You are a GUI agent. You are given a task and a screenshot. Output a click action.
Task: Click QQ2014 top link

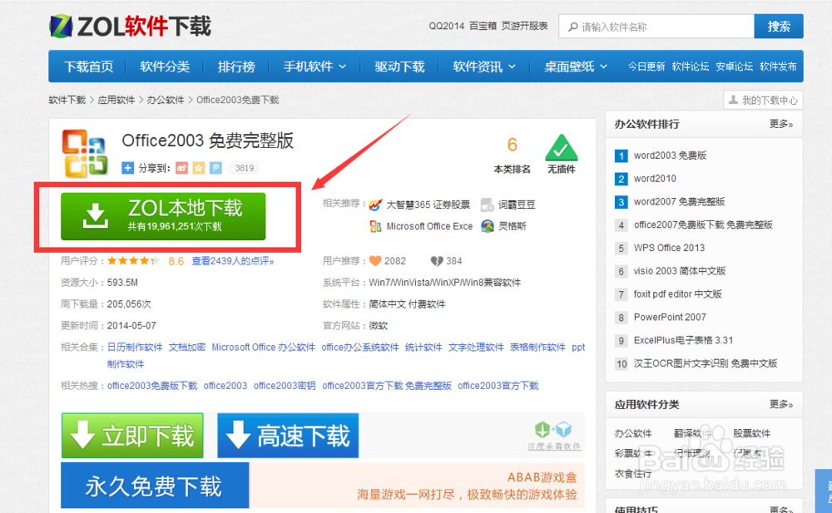click(x=446, y=26)
